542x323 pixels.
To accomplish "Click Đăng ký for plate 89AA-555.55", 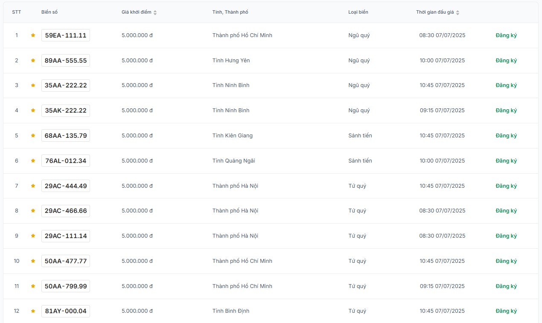I will click(x=506, y=61).
